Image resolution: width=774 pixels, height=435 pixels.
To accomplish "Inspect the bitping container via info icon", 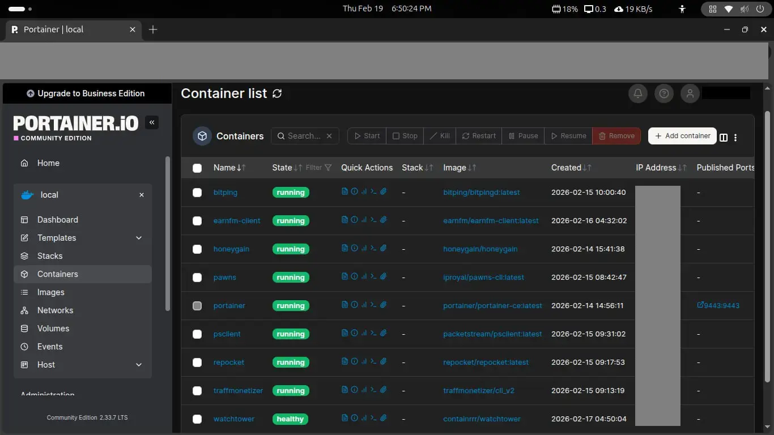I will [x=354, y=191].
